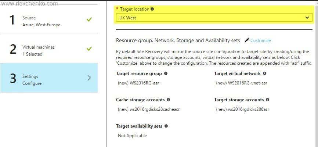318x147 pixels.
Task: Click info icon beside Target storage accounts
Action: tap(267, 99)
